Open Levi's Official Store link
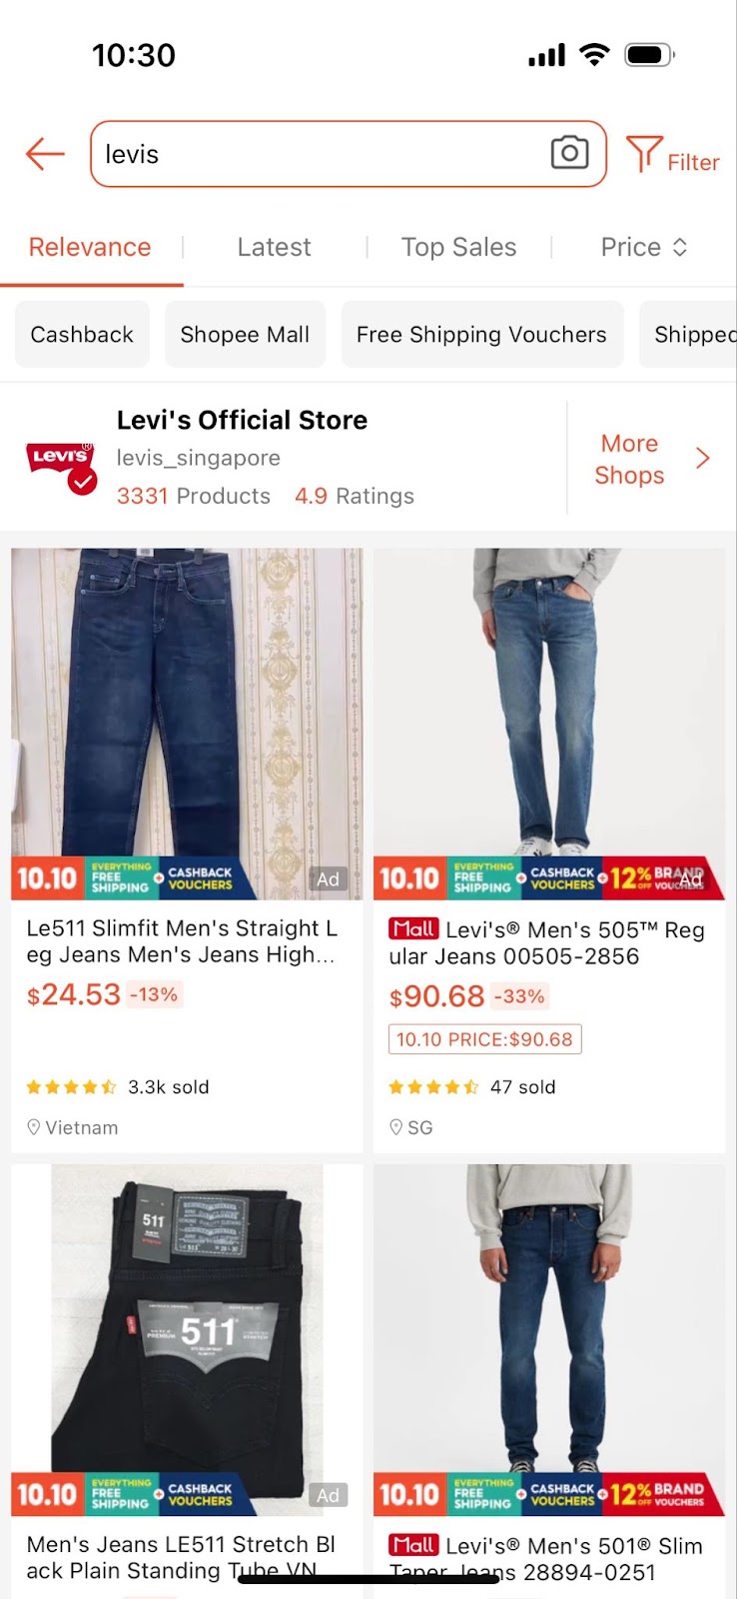The image size is (737, 1599). pos(242,420)
